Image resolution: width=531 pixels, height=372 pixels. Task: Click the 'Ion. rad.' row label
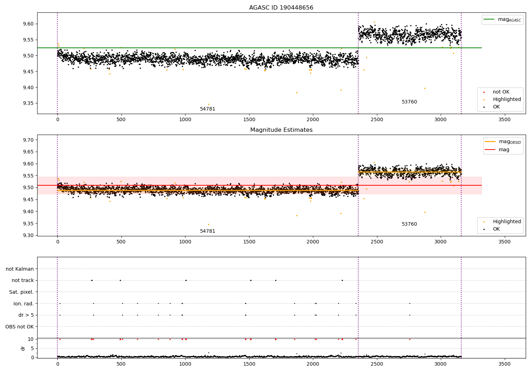pyautogui.click(x=24, y=304)
